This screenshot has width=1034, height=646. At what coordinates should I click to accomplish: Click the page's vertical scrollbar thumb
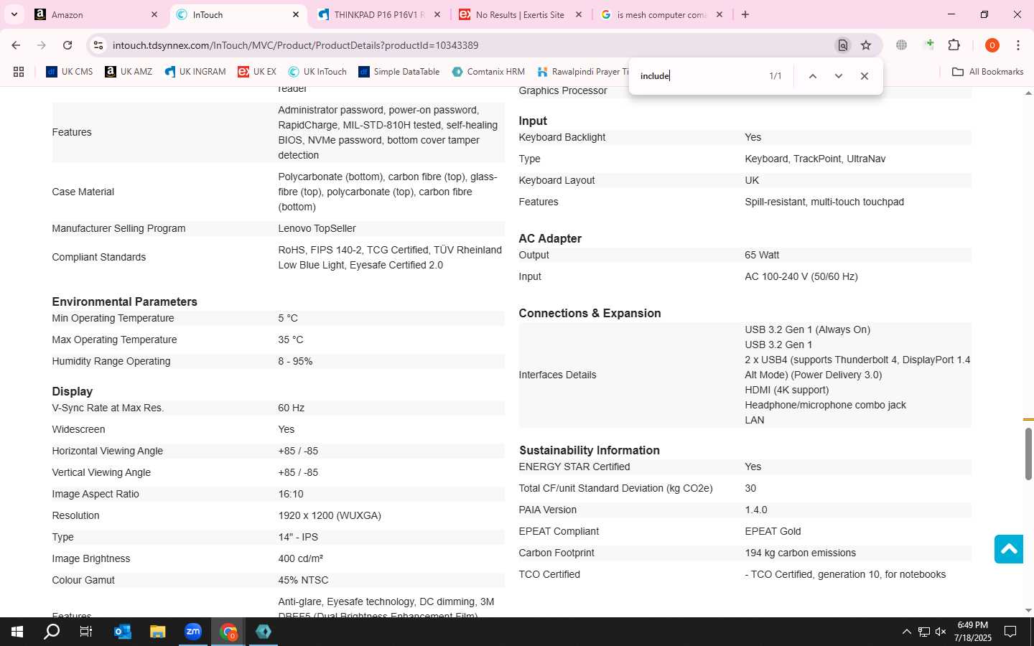pyautogui.click(x=1028, y=454)
